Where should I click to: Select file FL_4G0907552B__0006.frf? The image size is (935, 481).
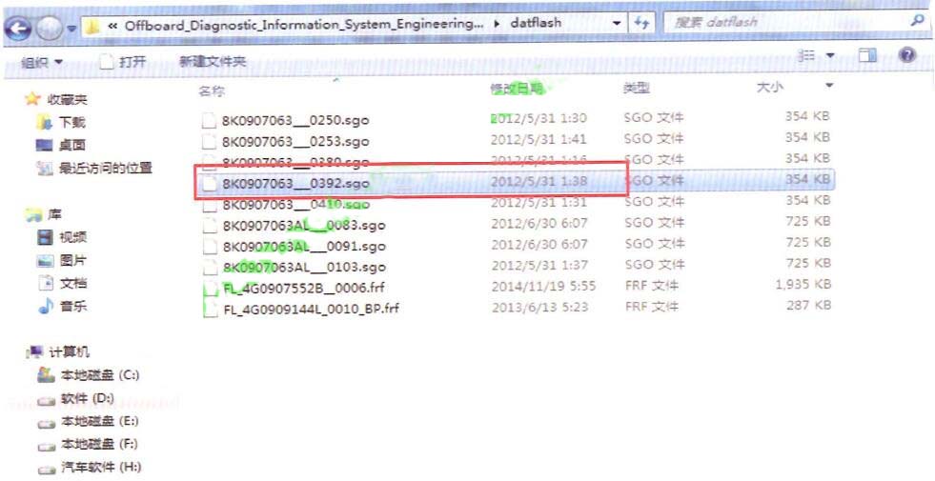303,288
